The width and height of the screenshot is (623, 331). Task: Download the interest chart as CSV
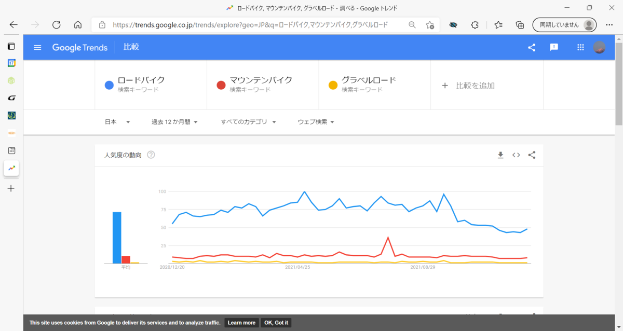(500, 155)
